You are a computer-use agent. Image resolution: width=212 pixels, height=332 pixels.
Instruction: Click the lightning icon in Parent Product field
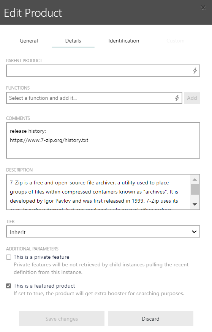click(195, 71)
